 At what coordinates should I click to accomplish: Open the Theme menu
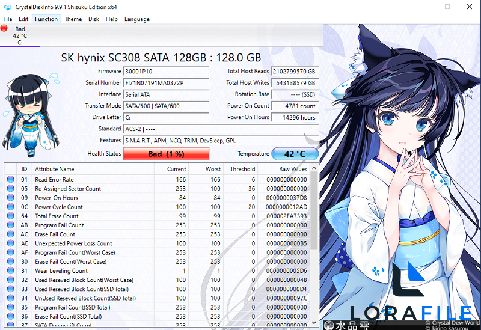73,19
